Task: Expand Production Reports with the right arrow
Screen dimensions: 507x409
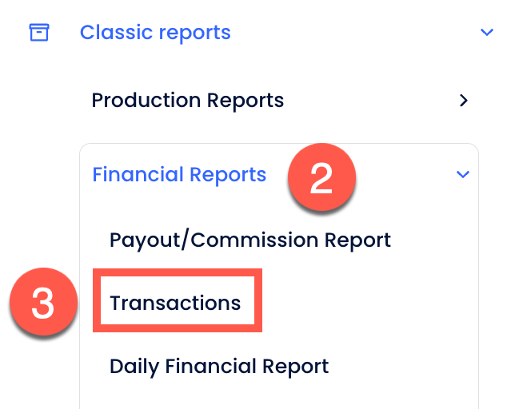Action: coord(463,101)
